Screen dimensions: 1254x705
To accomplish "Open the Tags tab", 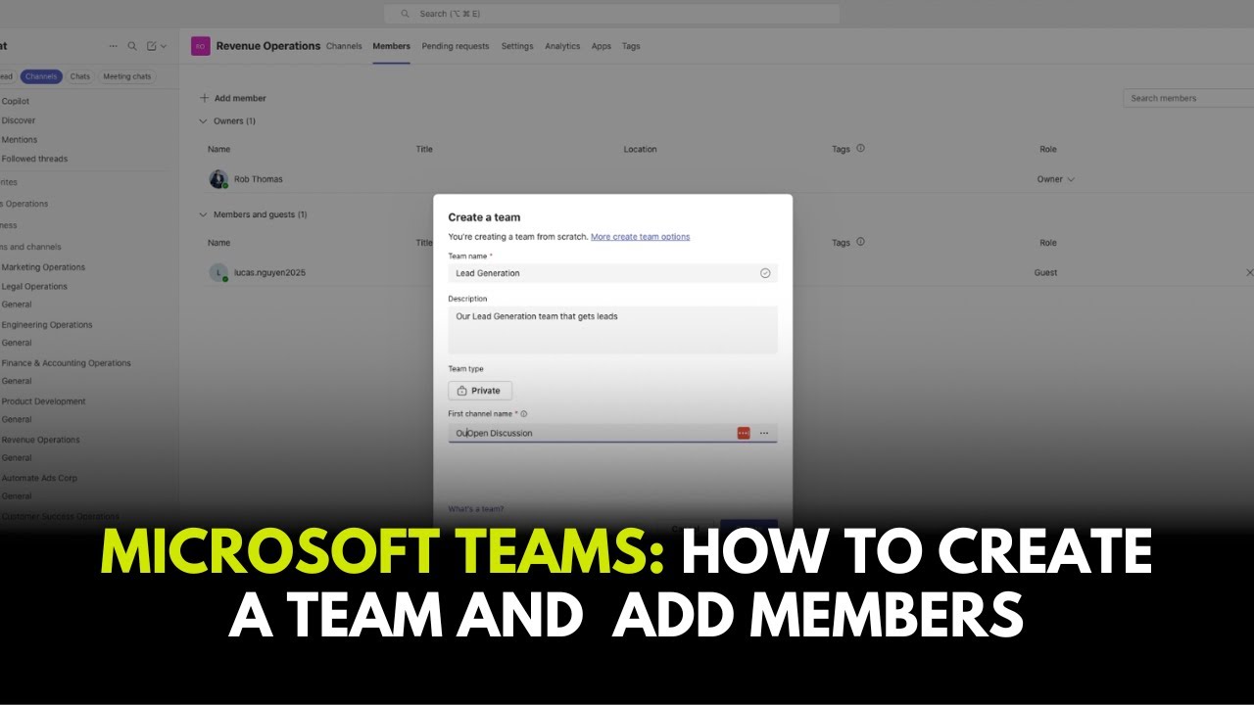I will [x=631, y=46].
